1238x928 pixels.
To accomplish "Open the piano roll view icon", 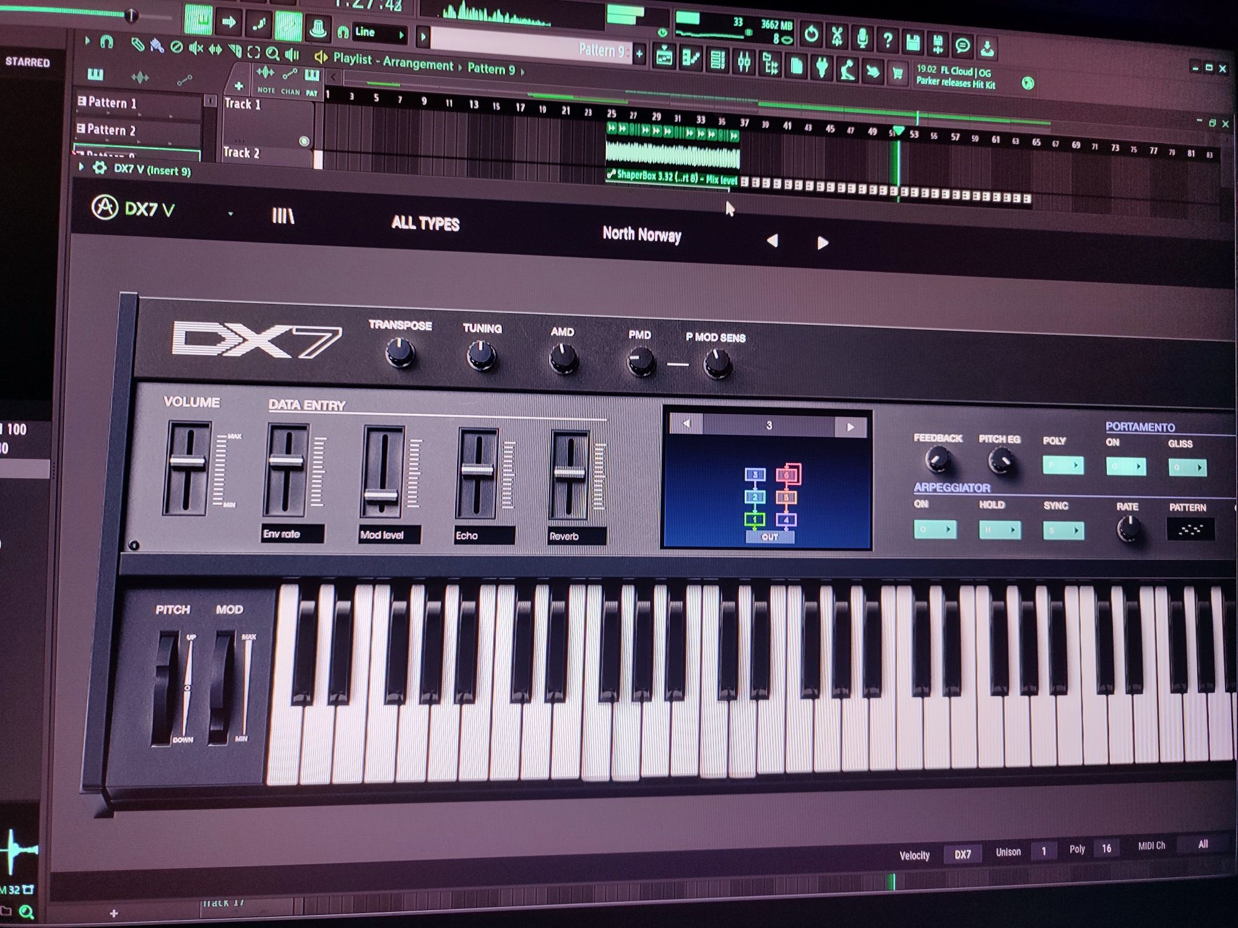I will (691, 58).
